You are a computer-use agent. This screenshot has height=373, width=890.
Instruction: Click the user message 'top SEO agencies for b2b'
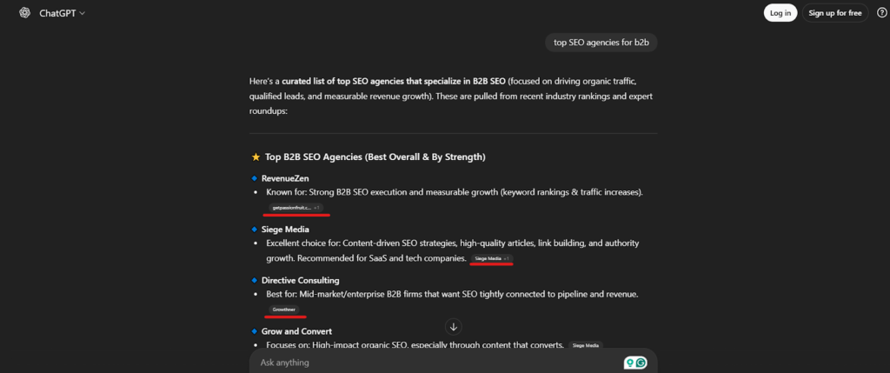601,42
